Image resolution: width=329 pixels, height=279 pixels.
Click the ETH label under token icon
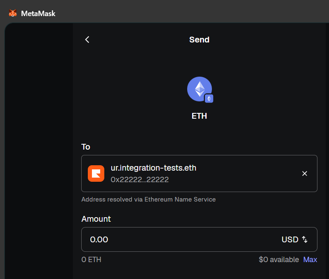(199, 116)
